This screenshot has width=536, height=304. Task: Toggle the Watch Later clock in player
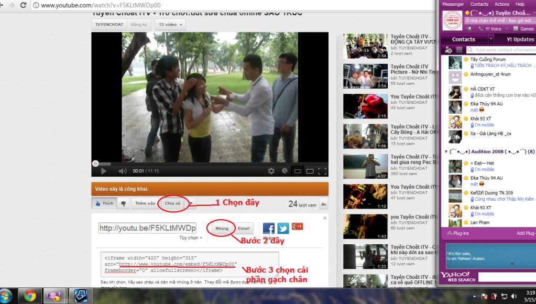pos(285,171)
